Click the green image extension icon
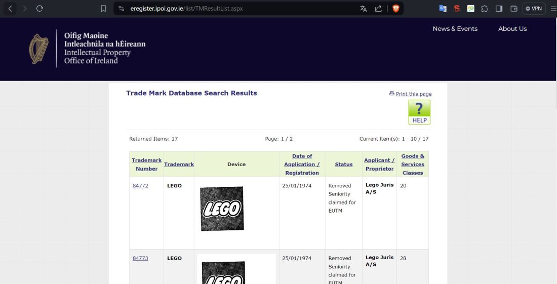Viewport: 557px width, 284px height. pos(471,9)
